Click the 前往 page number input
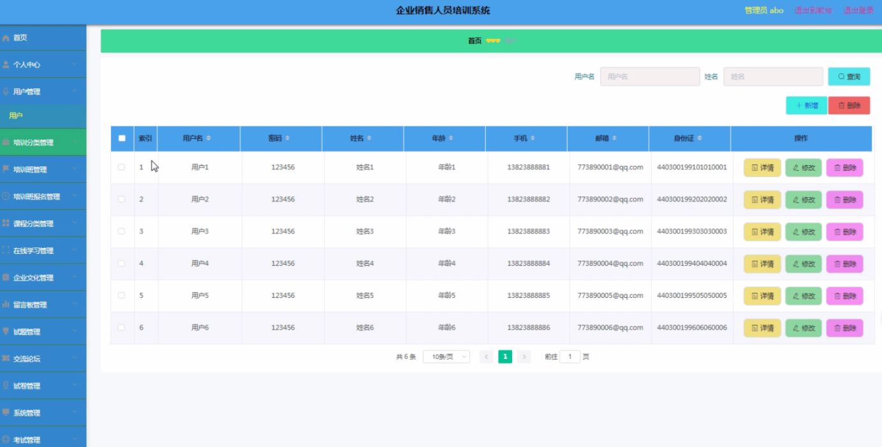882x447 pixels. pos(570,357)
